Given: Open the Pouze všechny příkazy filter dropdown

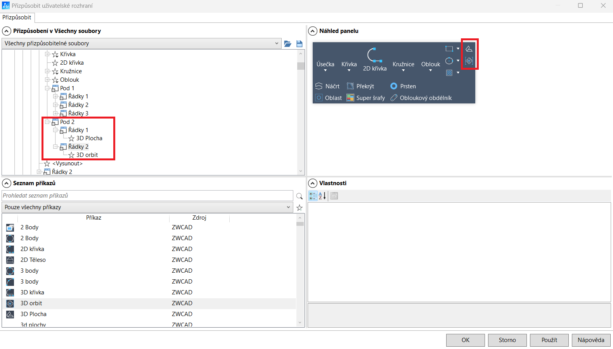Looking at the screenshot, I should (288, 207).
